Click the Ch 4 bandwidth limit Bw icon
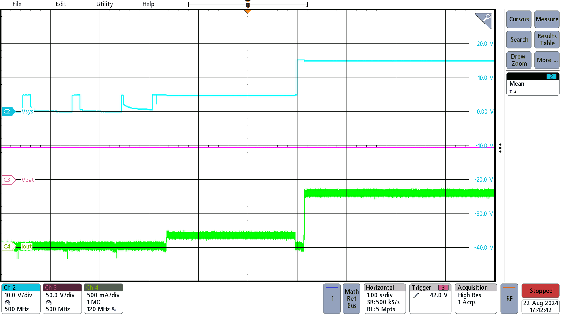This screenshot has width=561, height=315. click(114, 309)
